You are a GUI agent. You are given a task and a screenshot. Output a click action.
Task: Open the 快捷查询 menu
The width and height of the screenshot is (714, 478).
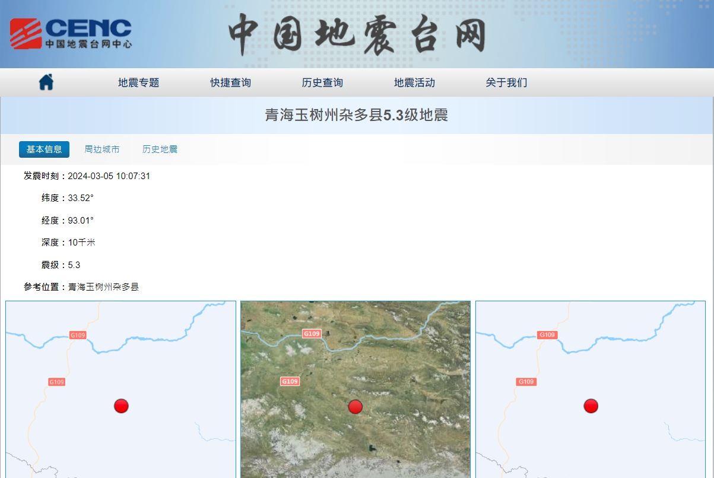click(x=230, y=82)
